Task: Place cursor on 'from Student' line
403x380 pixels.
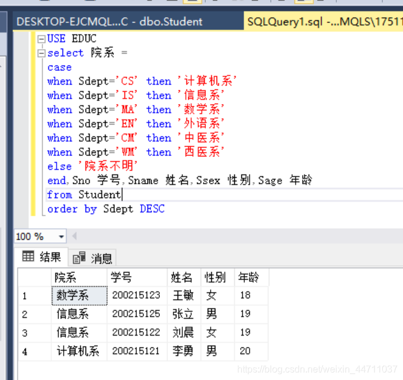Action: [84, 195]
